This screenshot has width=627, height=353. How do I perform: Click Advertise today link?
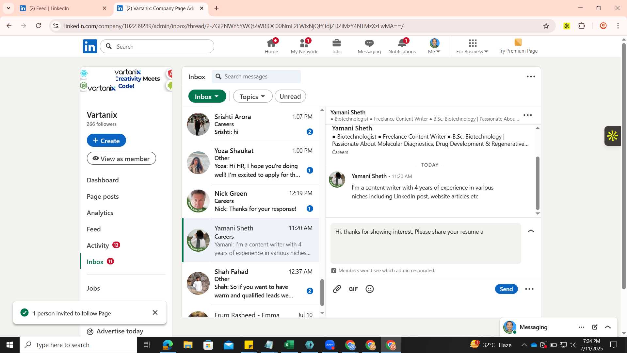(x=115, y=331)
